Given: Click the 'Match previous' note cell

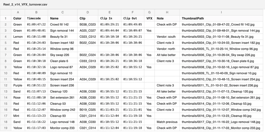Looking at the screenshot, I should pos(167,122).
